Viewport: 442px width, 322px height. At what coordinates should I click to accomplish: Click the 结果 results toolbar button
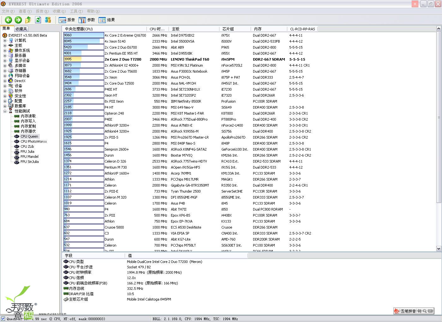[x=107, y=20]
